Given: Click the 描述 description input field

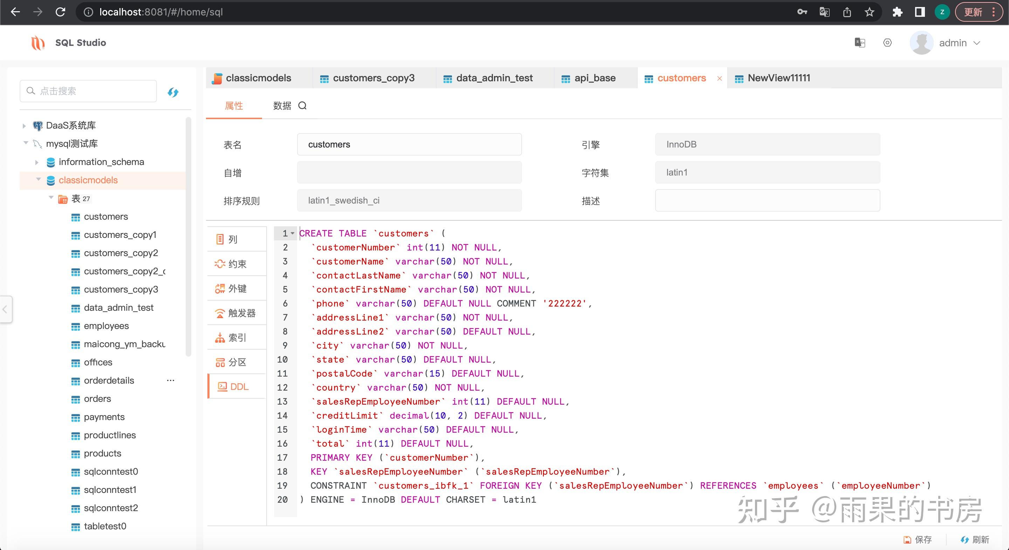Looking at the screenshot, I should click(767, 201).
